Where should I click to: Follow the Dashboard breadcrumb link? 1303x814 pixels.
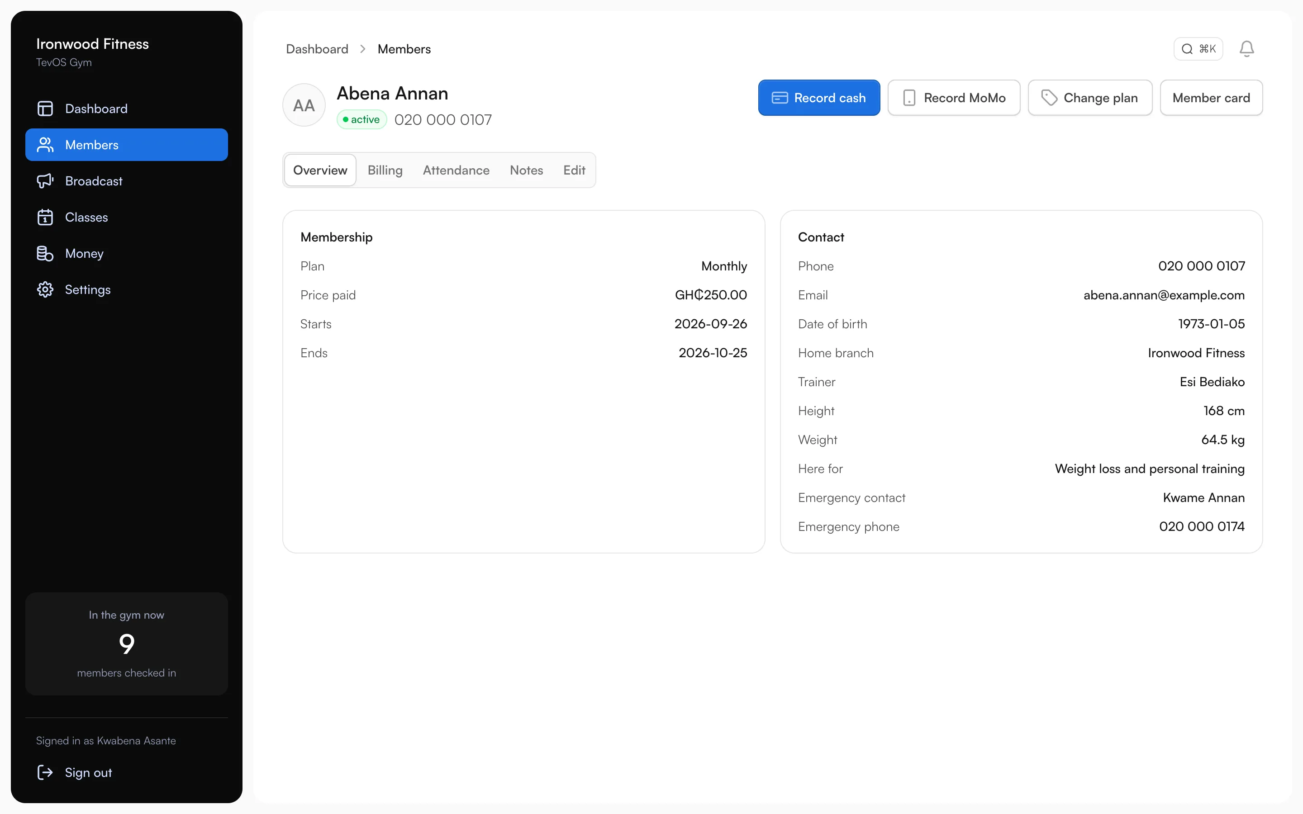317,49
